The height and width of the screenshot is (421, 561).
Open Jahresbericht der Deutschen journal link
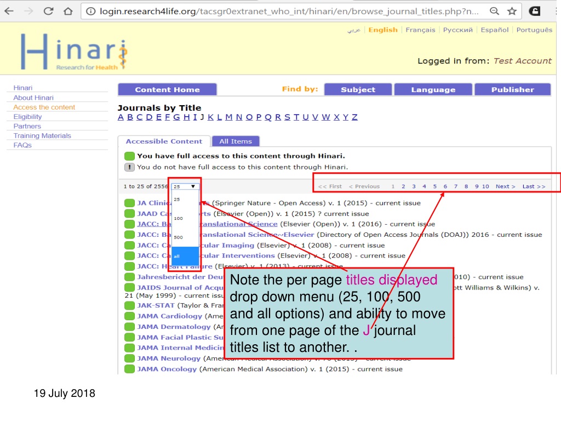[180, 277]
